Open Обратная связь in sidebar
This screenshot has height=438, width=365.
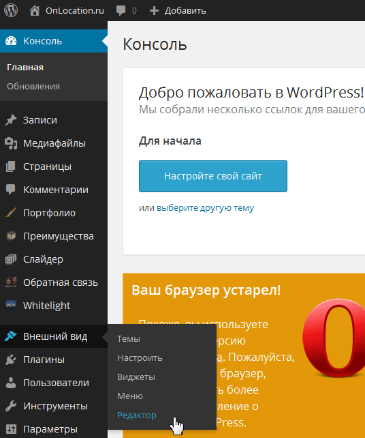pos(54,282)
